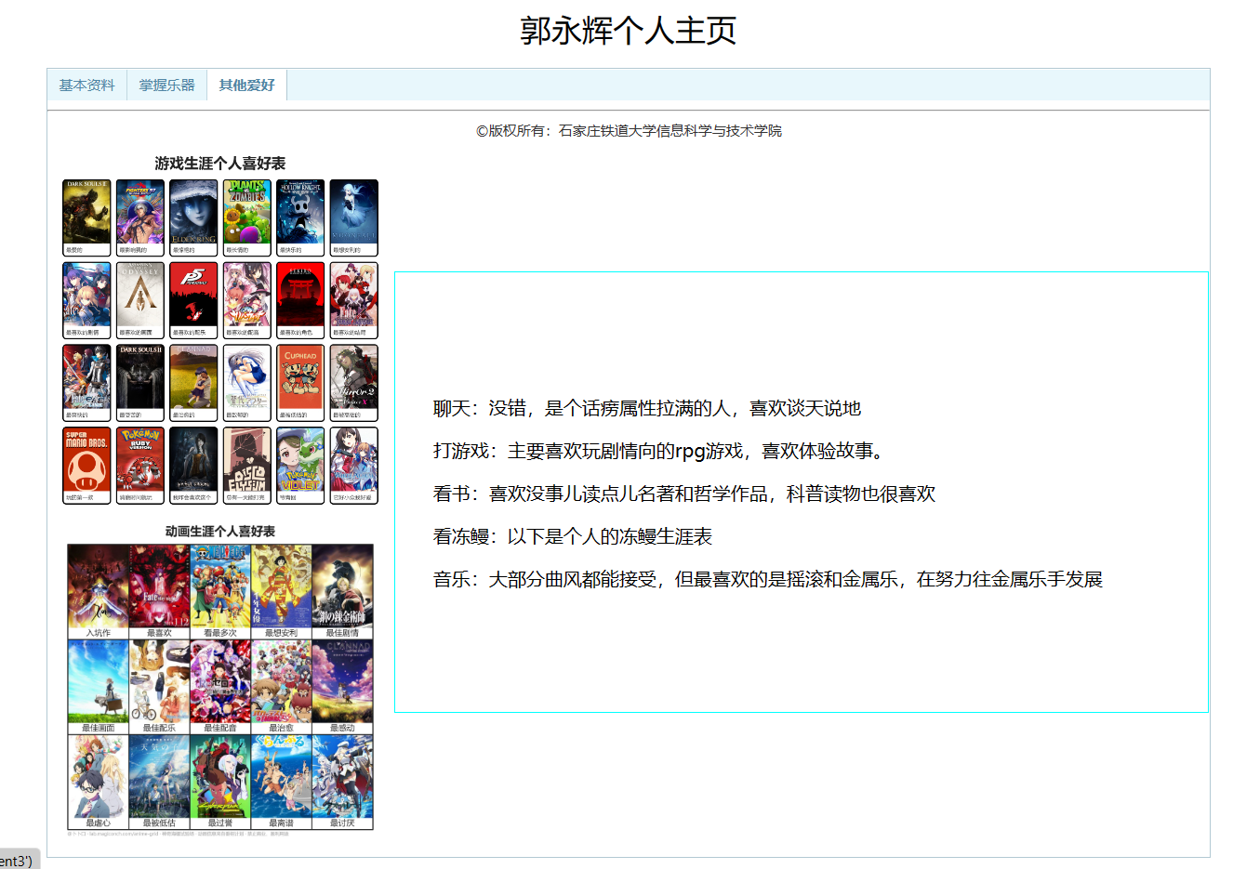The width and height of the screenshot is (1233, 869).
Task: Open the 天気の子 poster labeled 最被低估
Action: pyautogui.click(x=159, y=777)
